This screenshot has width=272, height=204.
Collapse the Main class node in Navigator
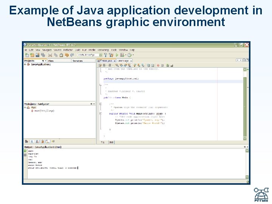pos(25,108)
